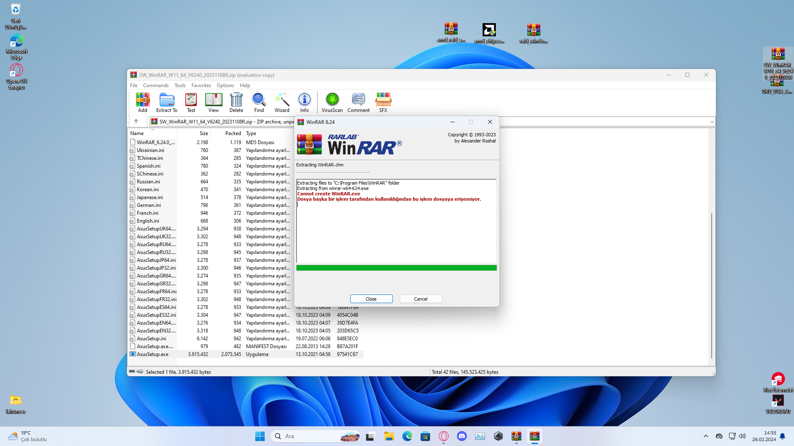The height and width of the screenshot is (446, 794).
Task: Start VirusScan on the archive
Action: (332, 102)
